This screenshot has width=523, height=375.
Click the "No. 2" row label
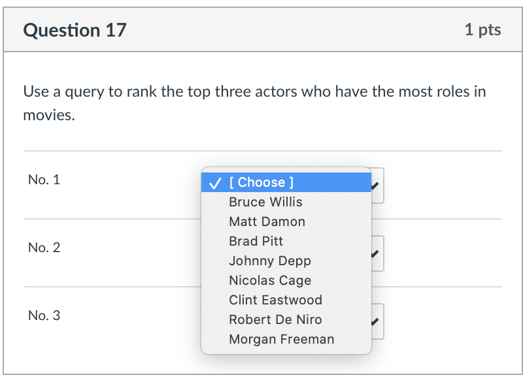[44, 248]
